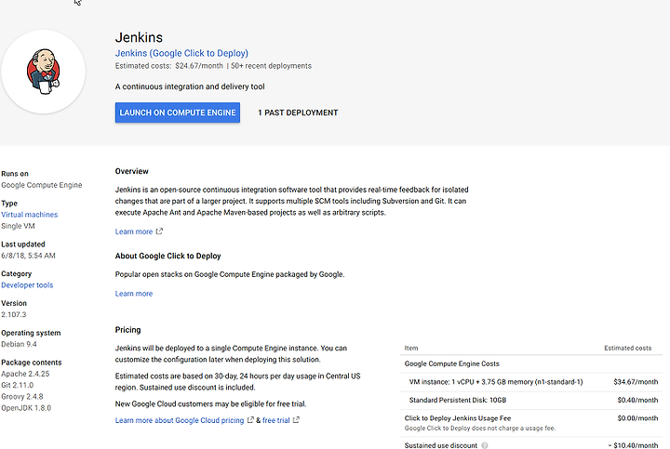Click 'Popular open stacks on Google Compute Engine' text

click(230, 274)
